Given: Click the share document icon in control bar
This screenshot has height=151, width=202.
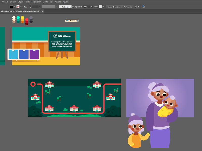Looking at the screenshot, I should [x=144, y=7].
